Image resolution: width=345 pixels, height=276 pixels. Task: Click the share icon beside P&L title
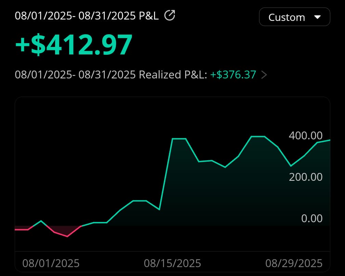tap(170, 15)
